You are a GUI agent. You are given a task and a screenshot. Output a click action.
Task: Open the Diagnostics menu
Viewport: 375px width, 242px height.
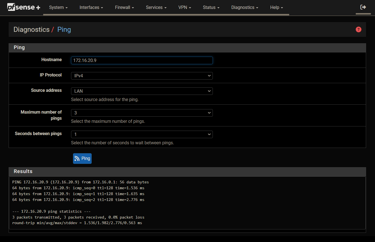pyautogui.click(x=245, y=8)
